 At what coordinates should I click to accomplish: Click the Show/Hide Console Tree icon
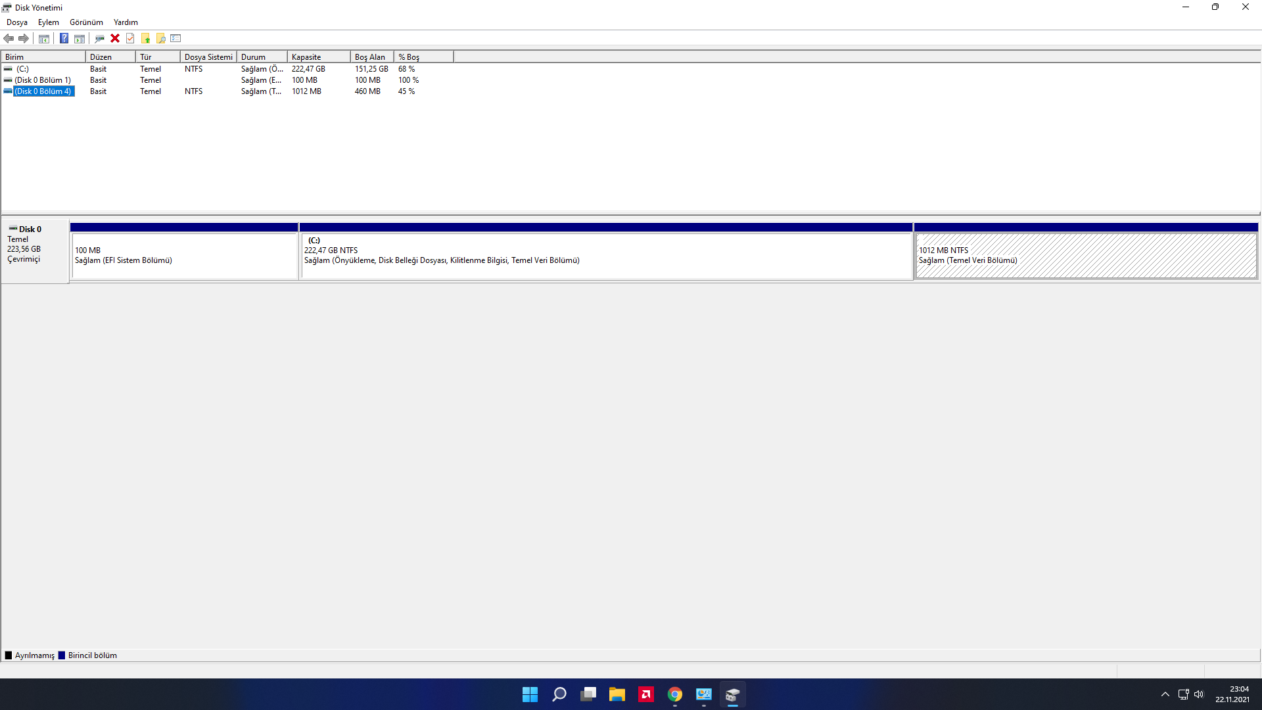click(44, 38)
